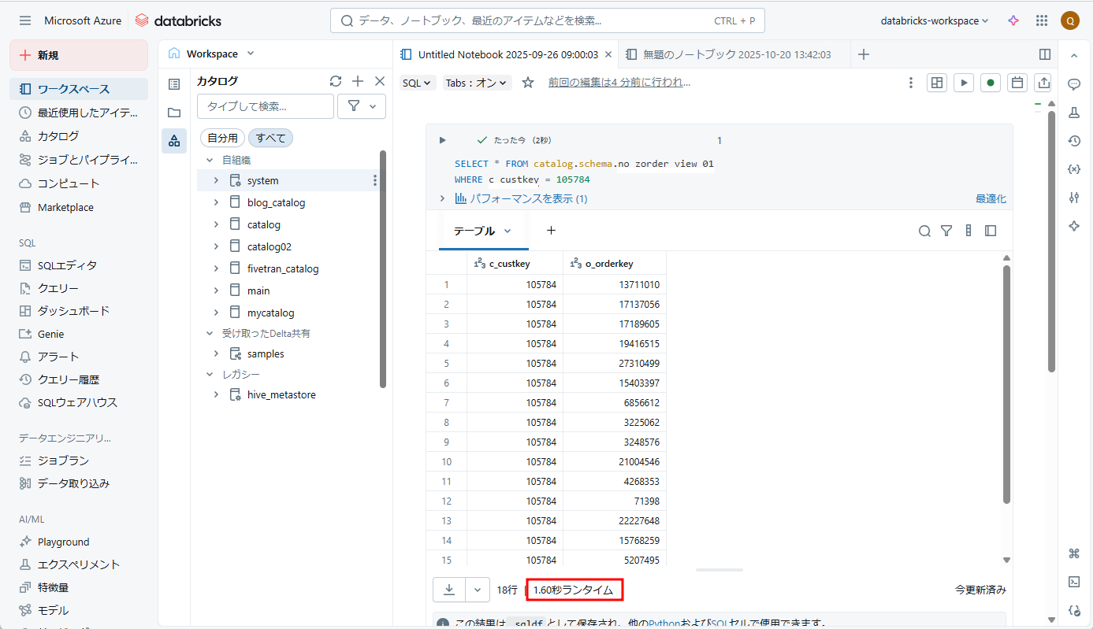Click the catalog search input field
The width and height of the screenshot is (1093, 629).
coord(265,106)
